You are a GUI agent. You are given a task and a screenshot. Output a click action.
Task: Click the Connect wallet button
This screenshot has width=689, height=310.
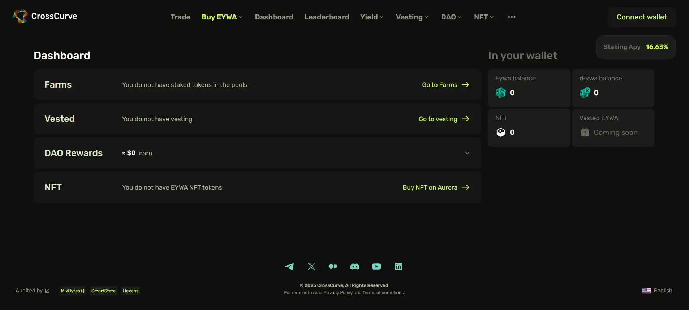click(x=642, y=17)
